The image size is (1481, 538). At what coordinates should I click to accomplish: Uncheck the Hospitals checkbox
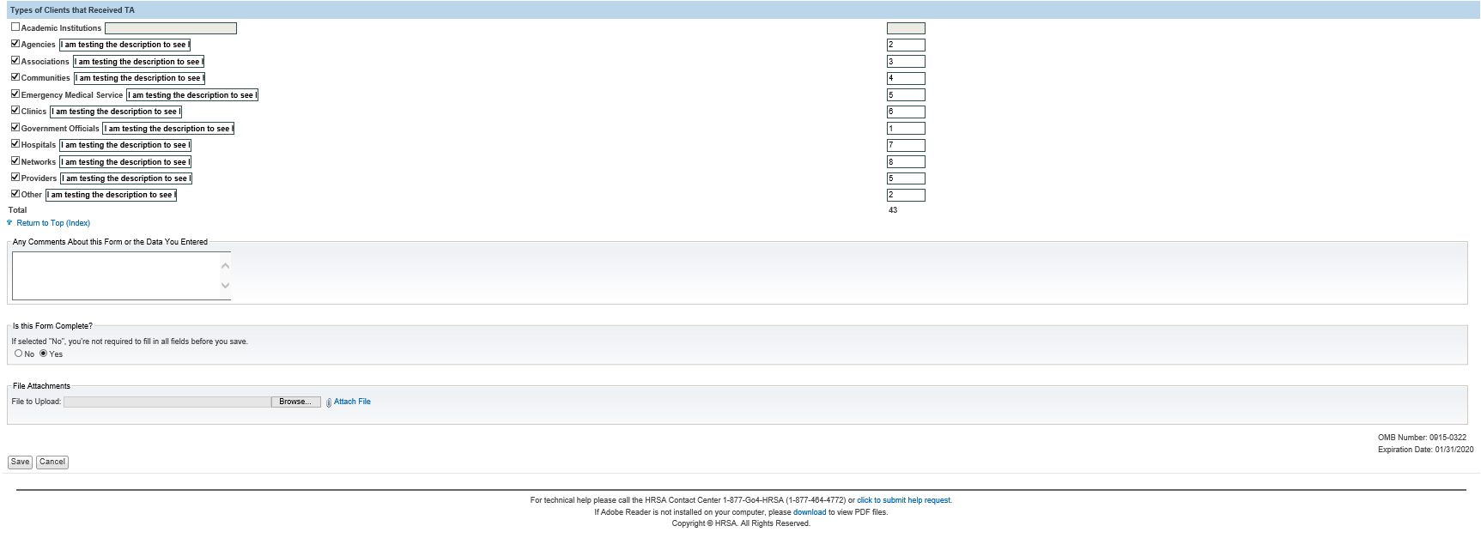coord(15,144)
